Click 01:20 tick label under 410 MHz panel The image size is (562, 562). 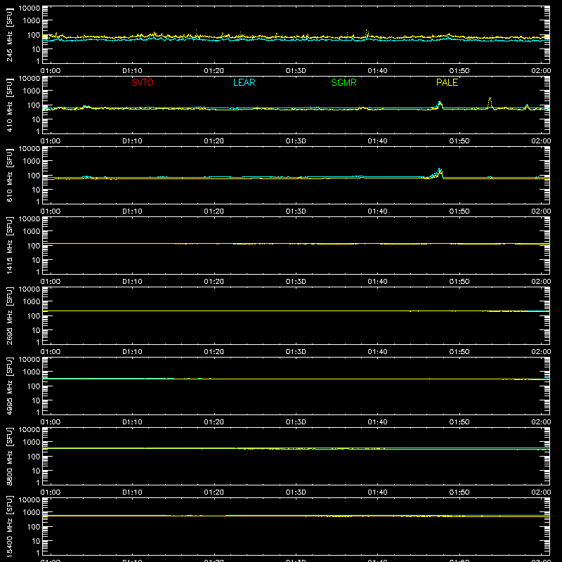pyautogui.click(x=214, y=141)
